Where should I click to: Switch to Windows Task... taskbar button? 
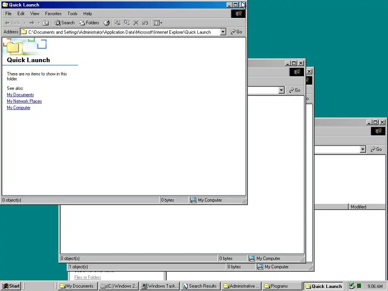click(160, 286)
